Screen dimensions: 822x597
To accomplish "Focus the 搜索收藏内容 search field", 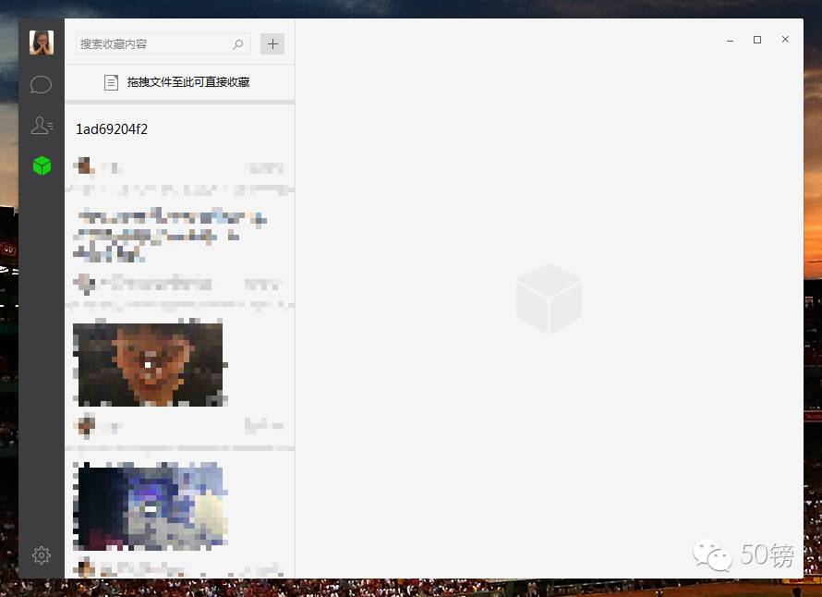I will click(x=163, y=44).
